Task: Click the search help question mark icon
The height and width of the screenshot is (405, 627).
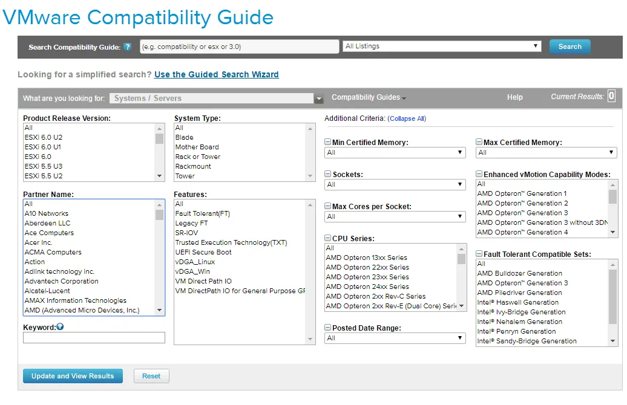Action: coord(128,47)
